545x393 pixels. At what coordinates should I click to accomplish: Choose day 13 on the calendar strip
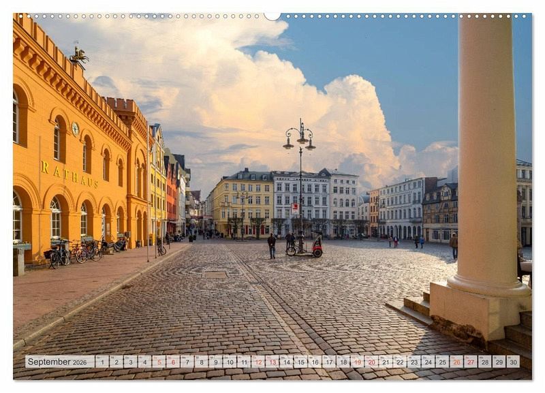272,362
